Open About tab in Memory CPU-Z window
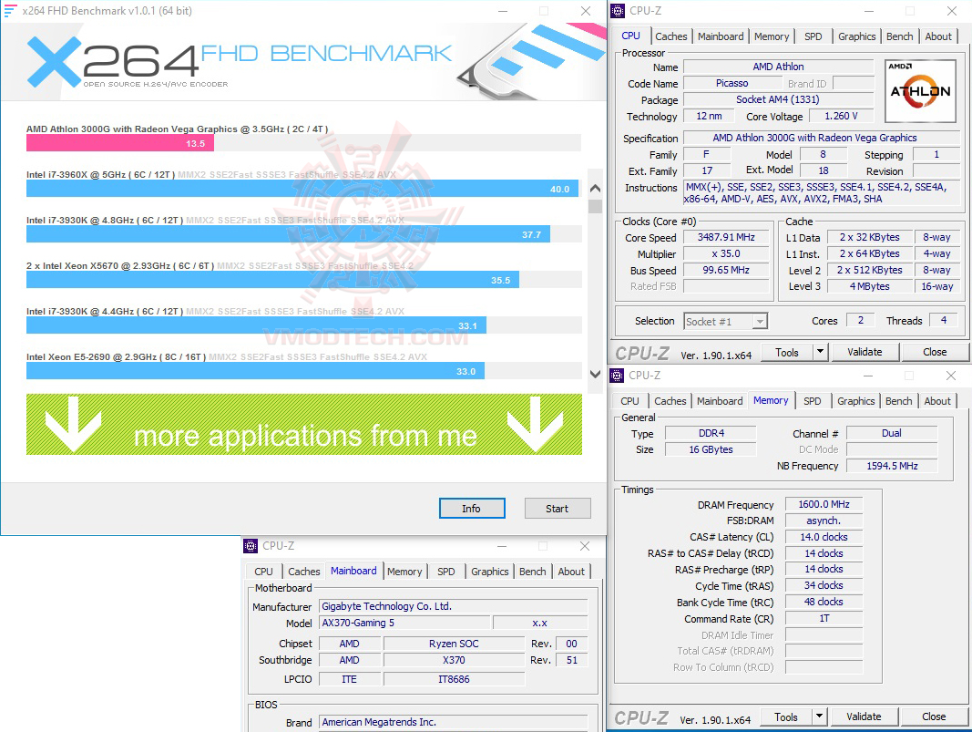The image size is (972, 732). tap(937, 401)
